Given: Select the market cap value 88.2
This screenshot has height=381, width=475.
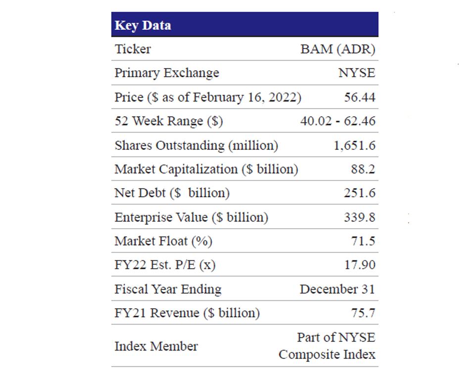Looking at the screenshot, I should 363,169.
